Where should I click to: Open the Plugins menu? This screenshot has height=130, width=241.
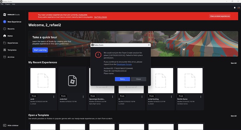click(x=8, y=4)
